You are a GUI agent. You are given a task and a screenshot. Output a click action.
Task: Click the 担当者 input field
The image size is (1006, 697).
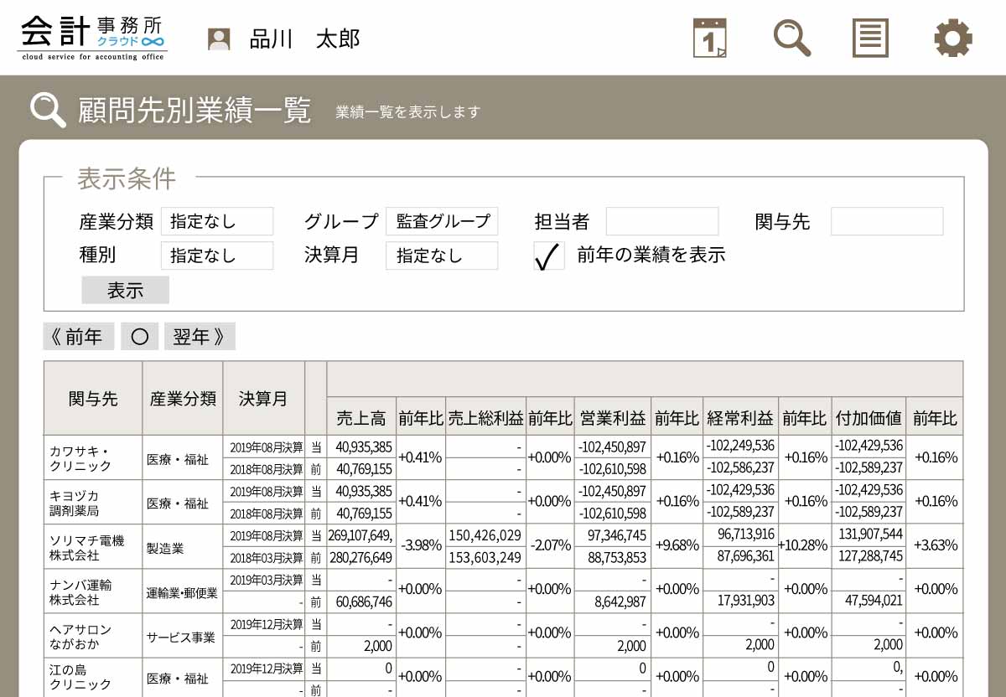pos(662,221)
